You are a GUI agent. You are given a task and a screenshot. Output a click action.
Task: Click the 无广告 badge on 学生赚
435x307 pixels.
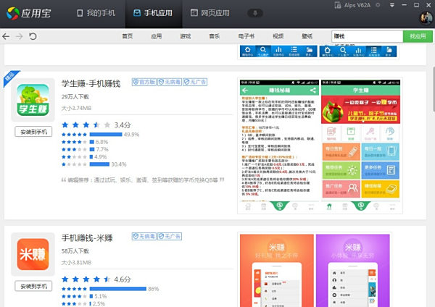[x=195, y=82]
